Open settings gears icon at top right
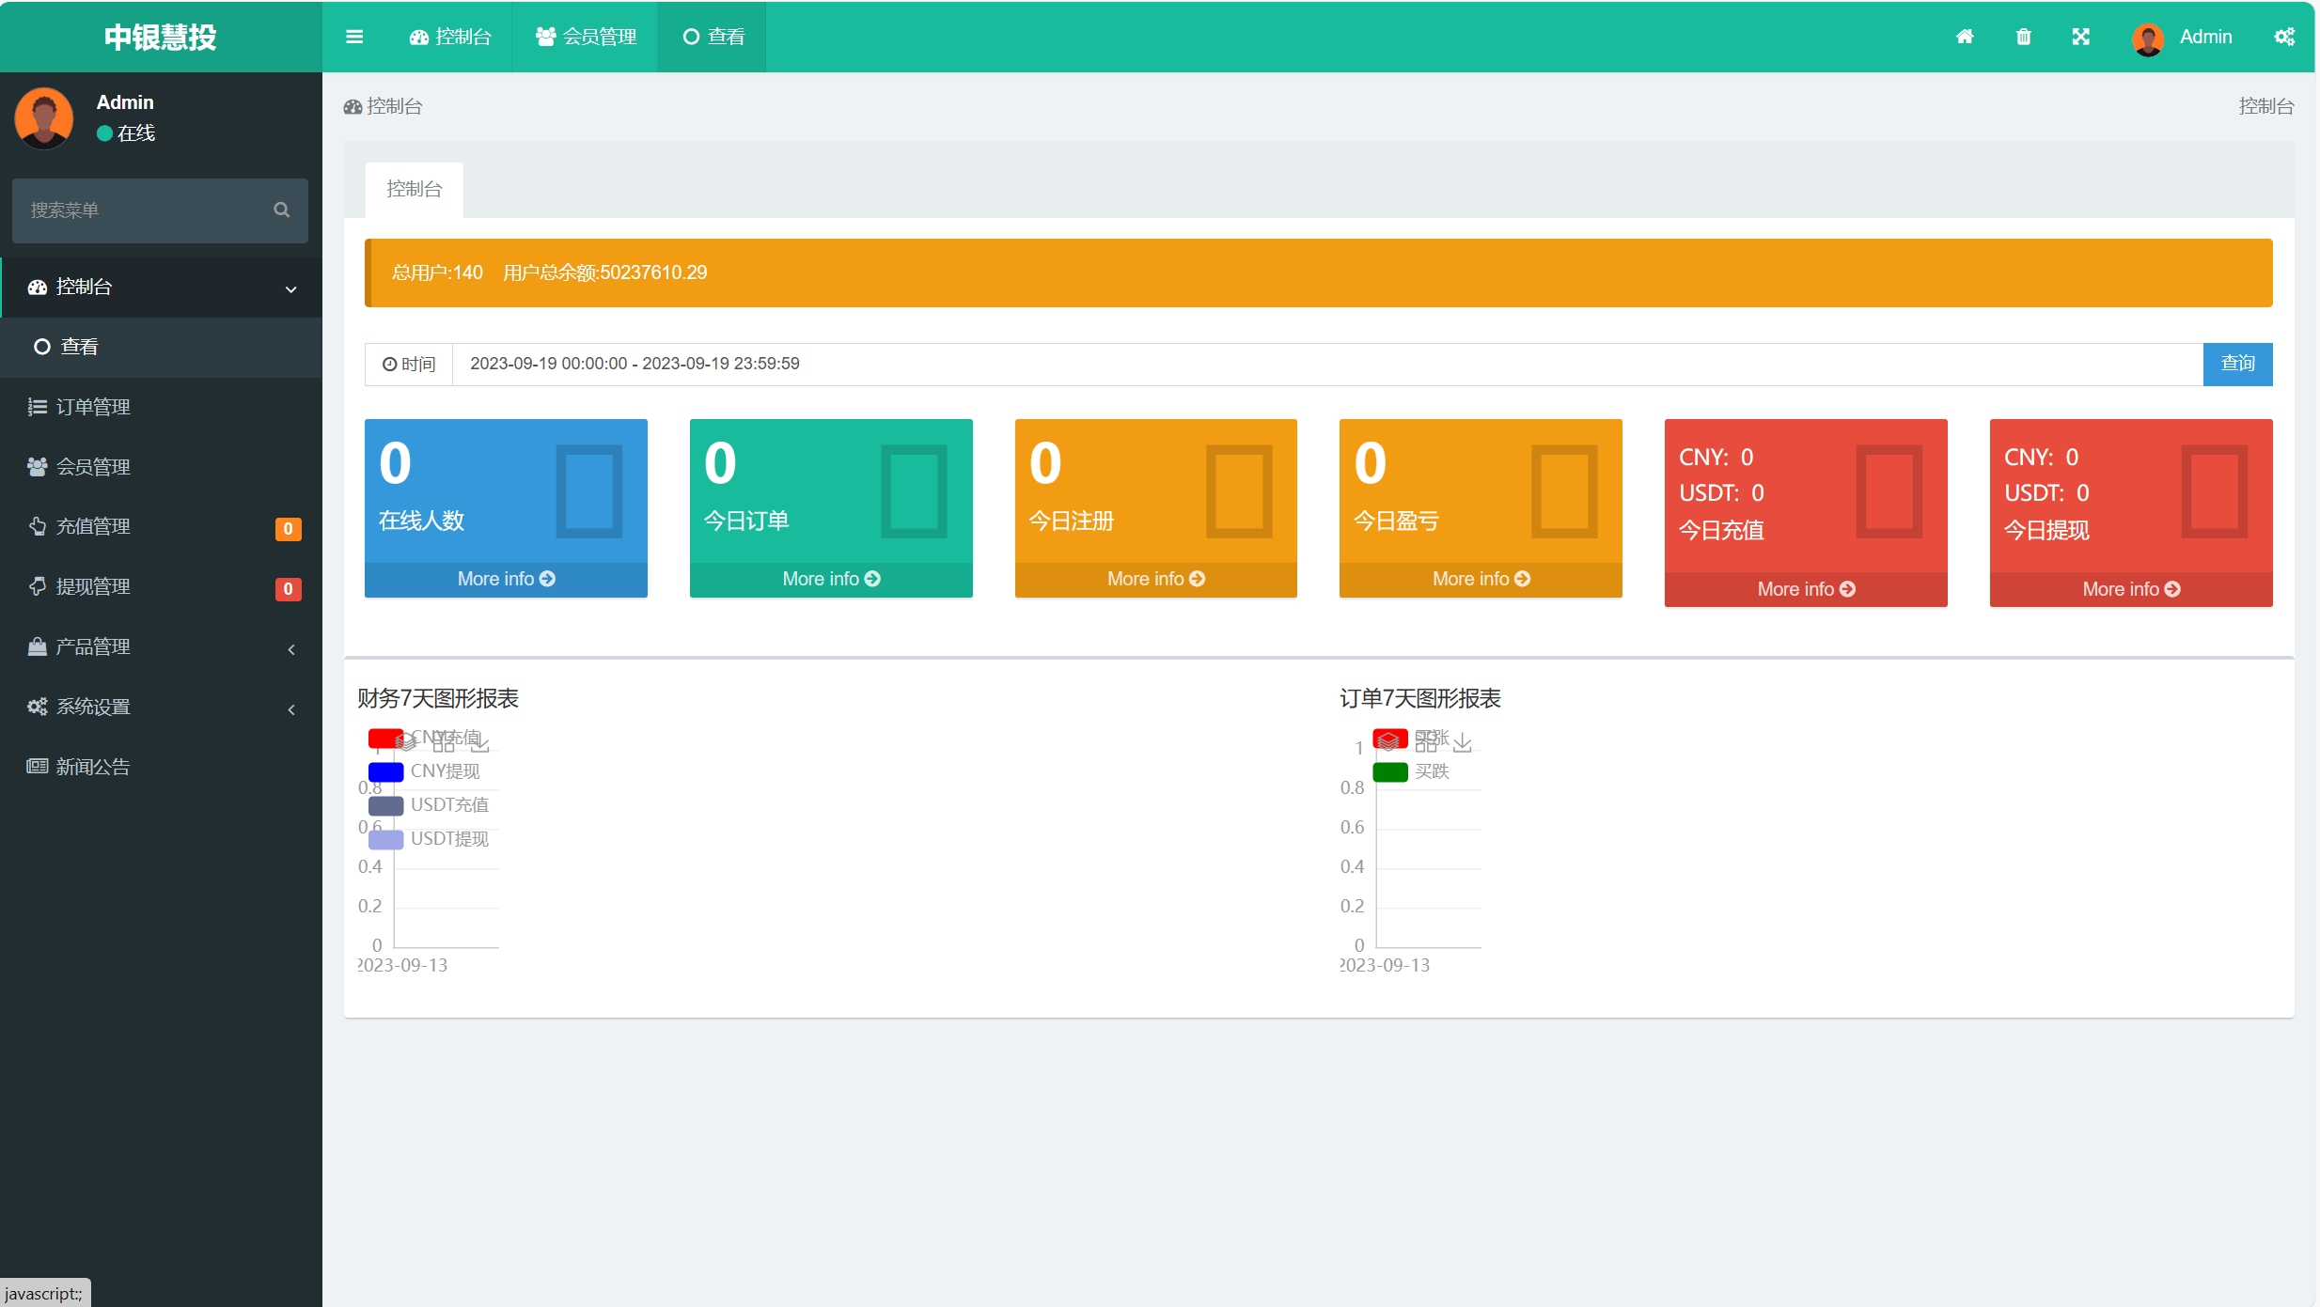The width and height of the screenshot is (2320, 1307). (x=2284, y=37)
